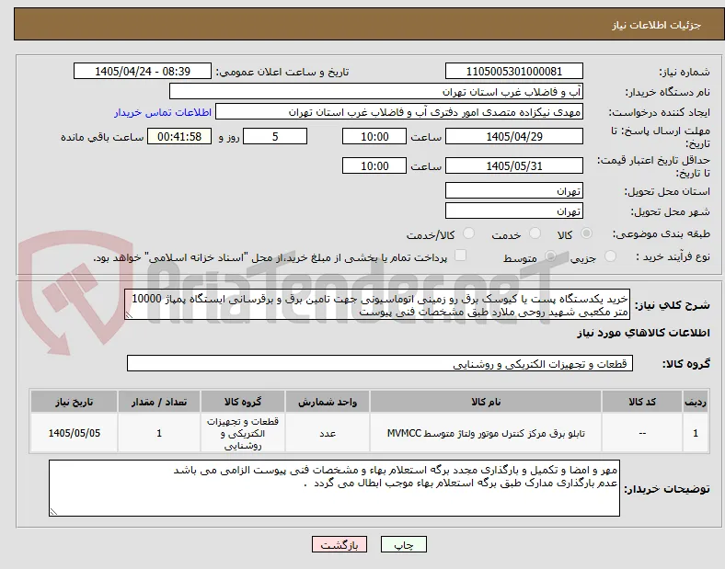Click the goods group field
The image size is (725, 569).
(380, 363)
